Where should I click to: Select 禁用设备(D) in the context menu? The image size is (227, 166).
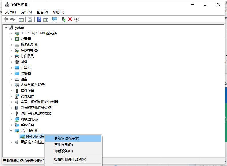point(63,145)
